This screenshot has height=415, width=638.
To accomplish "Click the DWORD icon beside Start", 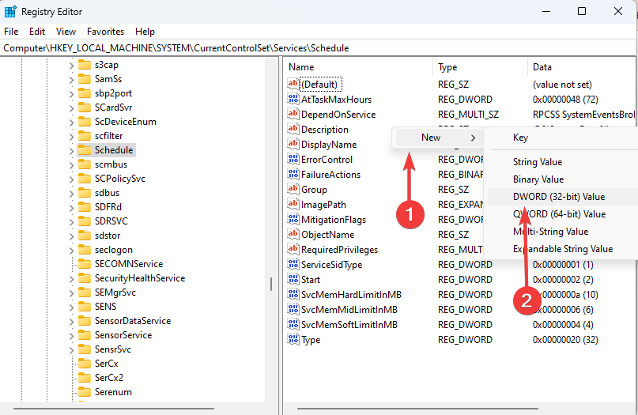I will pyautogui.click(x=293, y=280).
